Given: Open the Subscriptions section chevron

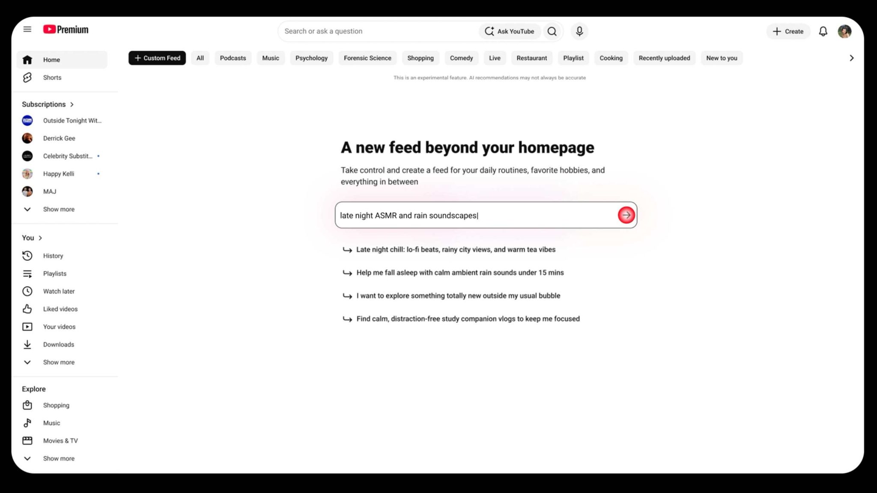Looking at the screenshot, I should 72,104.
